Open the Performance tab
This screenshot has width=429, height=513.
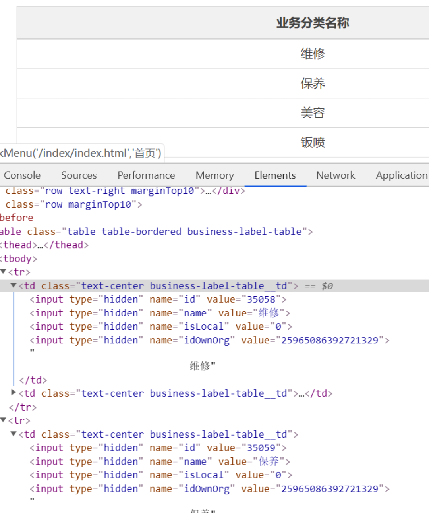(x=146, y=175)
